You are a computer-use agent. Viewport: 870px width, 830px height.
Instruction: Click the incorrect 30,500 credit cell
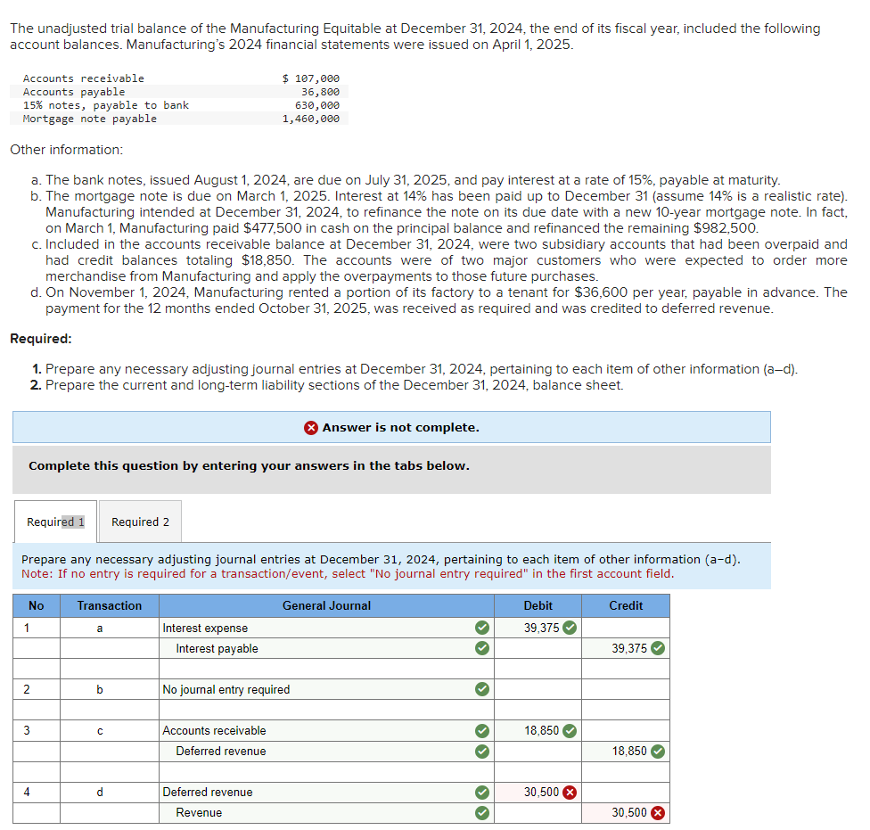(x=626, y=812)
